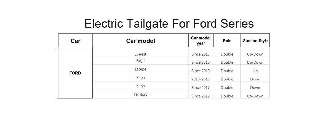
Task: Select the FORD cell
Action: click(75, 73)
